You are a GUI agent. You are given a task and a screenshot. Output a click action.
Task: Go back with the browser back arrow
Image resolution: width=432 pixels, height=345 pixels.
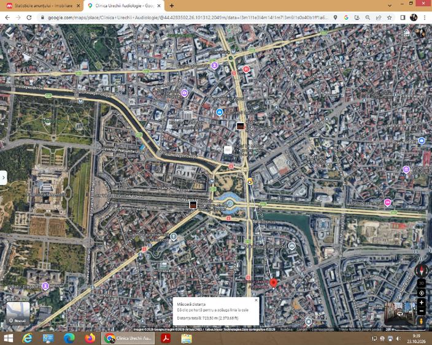tap(7, 17)
